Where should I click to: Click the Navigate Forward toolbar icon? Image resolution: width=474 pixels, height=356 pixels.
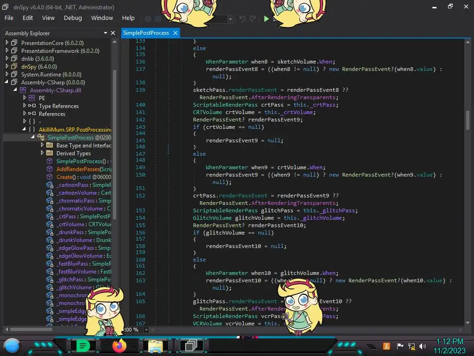[x=158, y=19]
